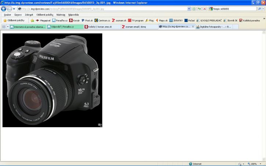Open the GOOGLE PREKLADAČ favorites link

(x=209, y=21)
